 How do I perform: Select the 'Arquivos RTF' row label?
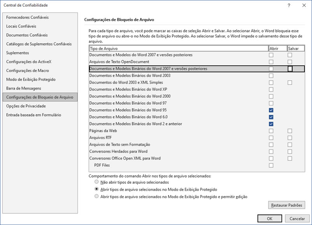click(x=100, y=138)
